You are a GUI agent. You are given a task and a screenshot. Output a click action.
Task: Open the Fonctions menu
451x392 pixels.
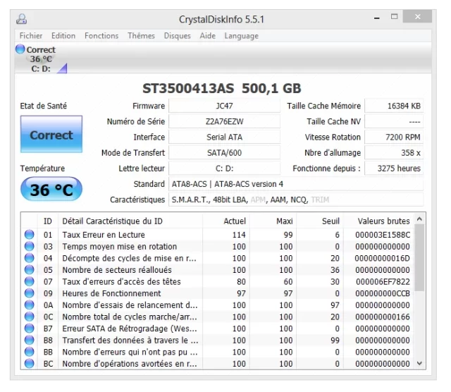click(101, 36)
